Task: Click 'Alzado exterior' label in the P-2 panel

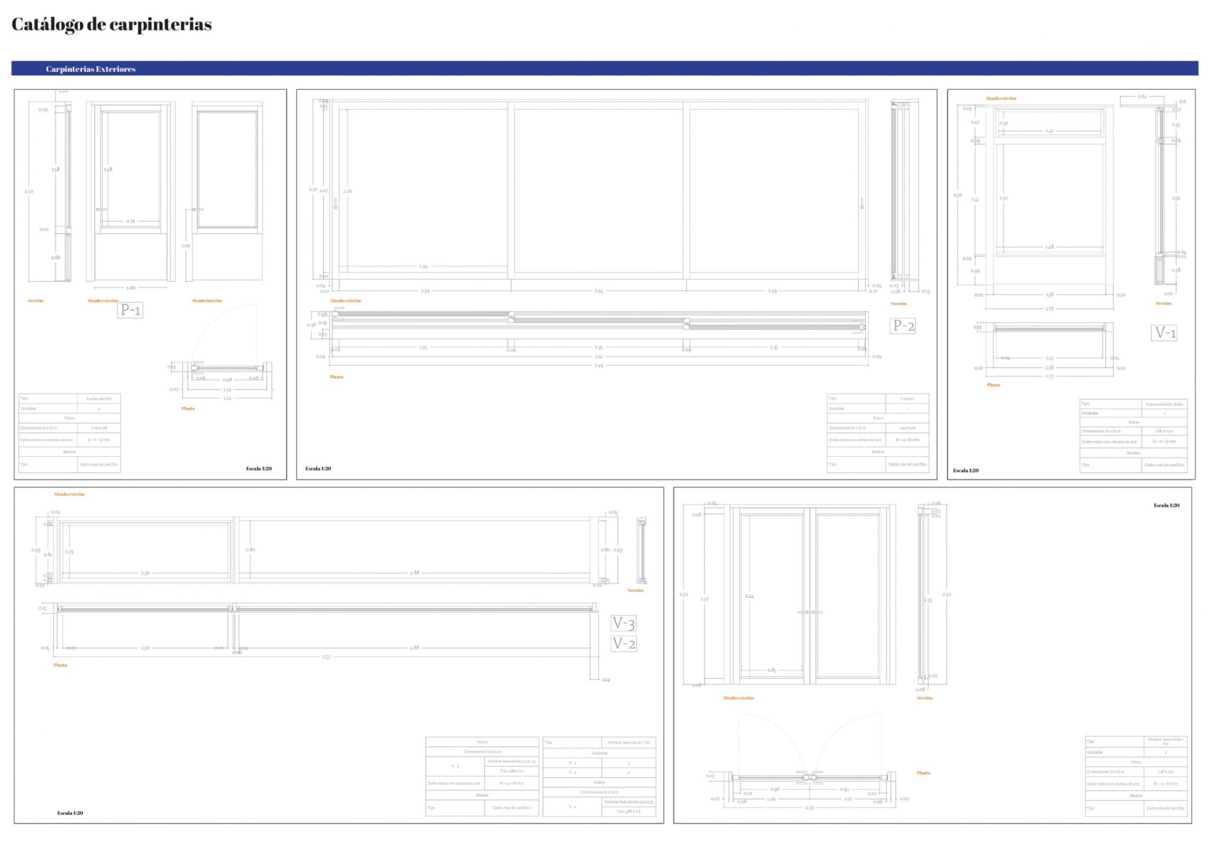Action: click(x=345, y=301)
